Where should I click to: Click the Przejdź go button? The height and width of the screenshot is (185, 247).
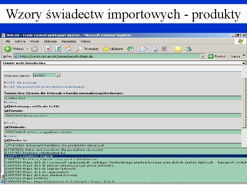[x=217, y=56]
